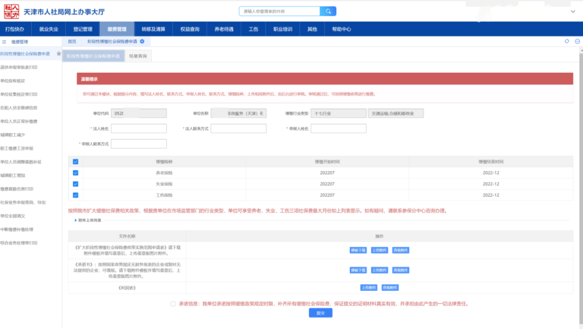
Task: Click 上传附件 in the 利润表 row
Action: pos(369,287)
